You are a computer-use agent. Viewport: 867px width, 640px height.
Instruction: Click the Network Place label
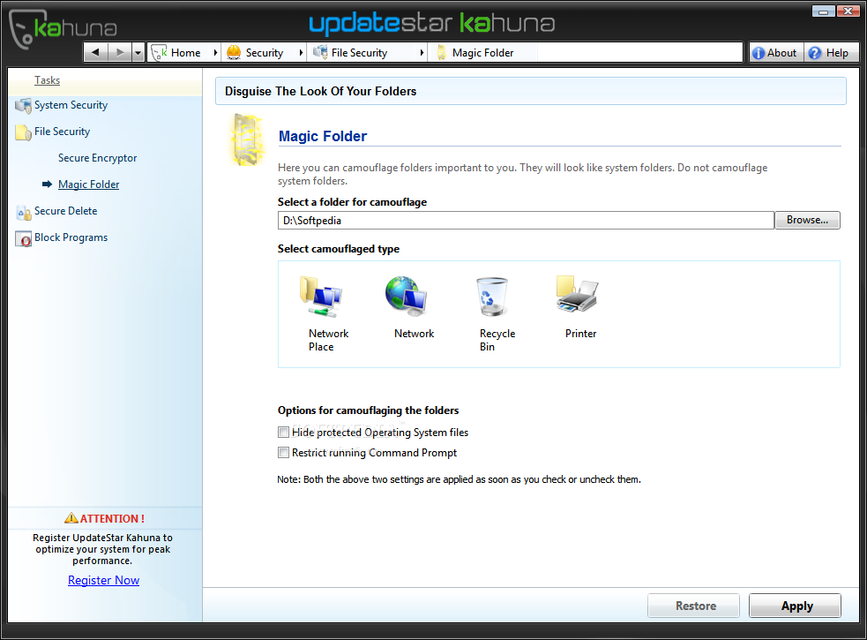[x=328, y=340]
